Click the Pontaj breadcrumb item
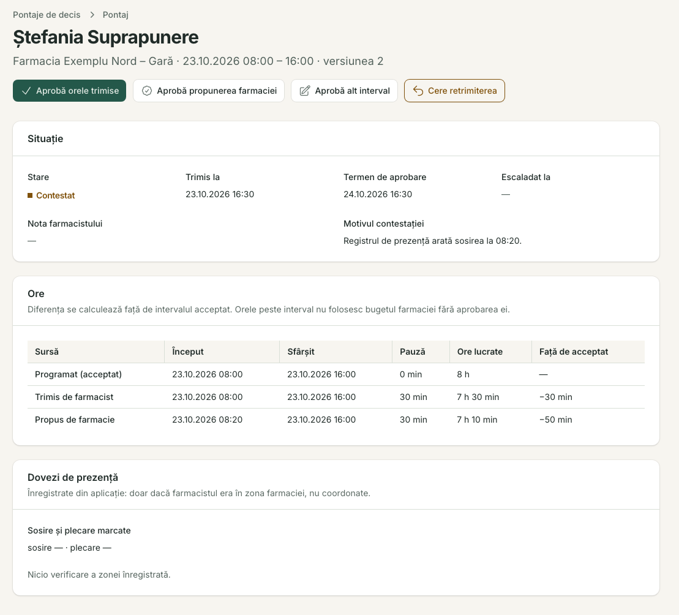This screenshot has height=615, width=679. (x=116, y=15)
